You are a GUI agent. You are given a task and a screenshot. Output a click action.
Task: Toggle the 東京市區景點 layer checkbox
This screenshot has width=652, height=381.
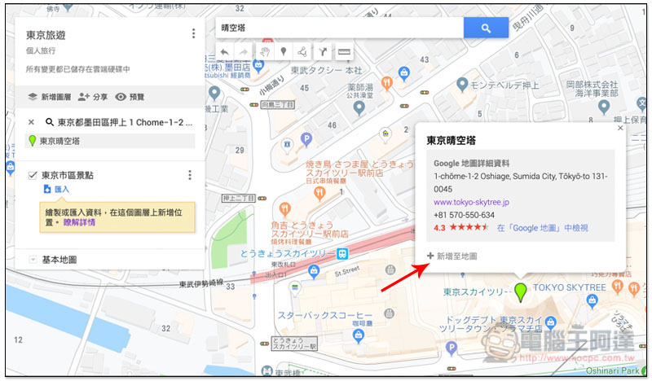coord(33,175)
